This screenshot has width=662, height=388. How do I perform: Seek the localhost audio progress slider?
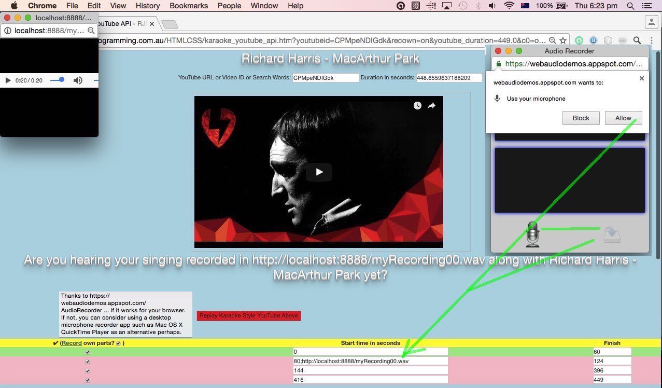coord(58,80)
